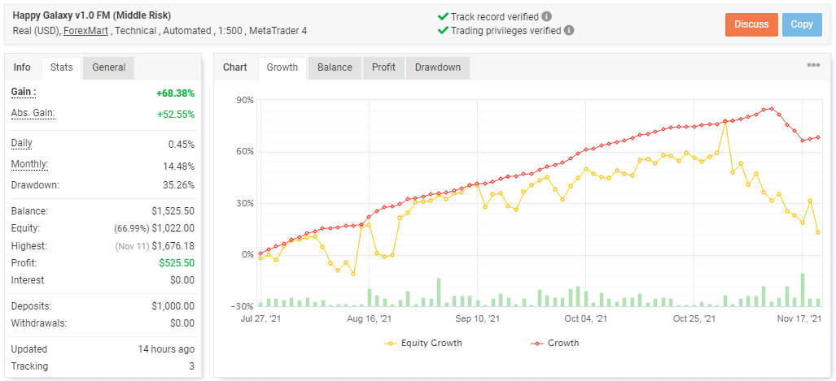Open the General tab

coord(108,67)
